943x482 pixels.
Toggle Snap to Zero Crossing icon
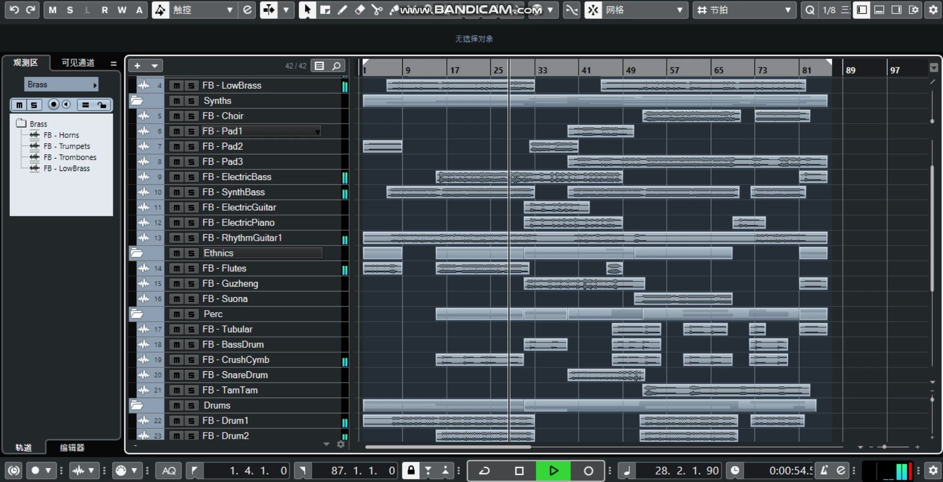point(572,10)
